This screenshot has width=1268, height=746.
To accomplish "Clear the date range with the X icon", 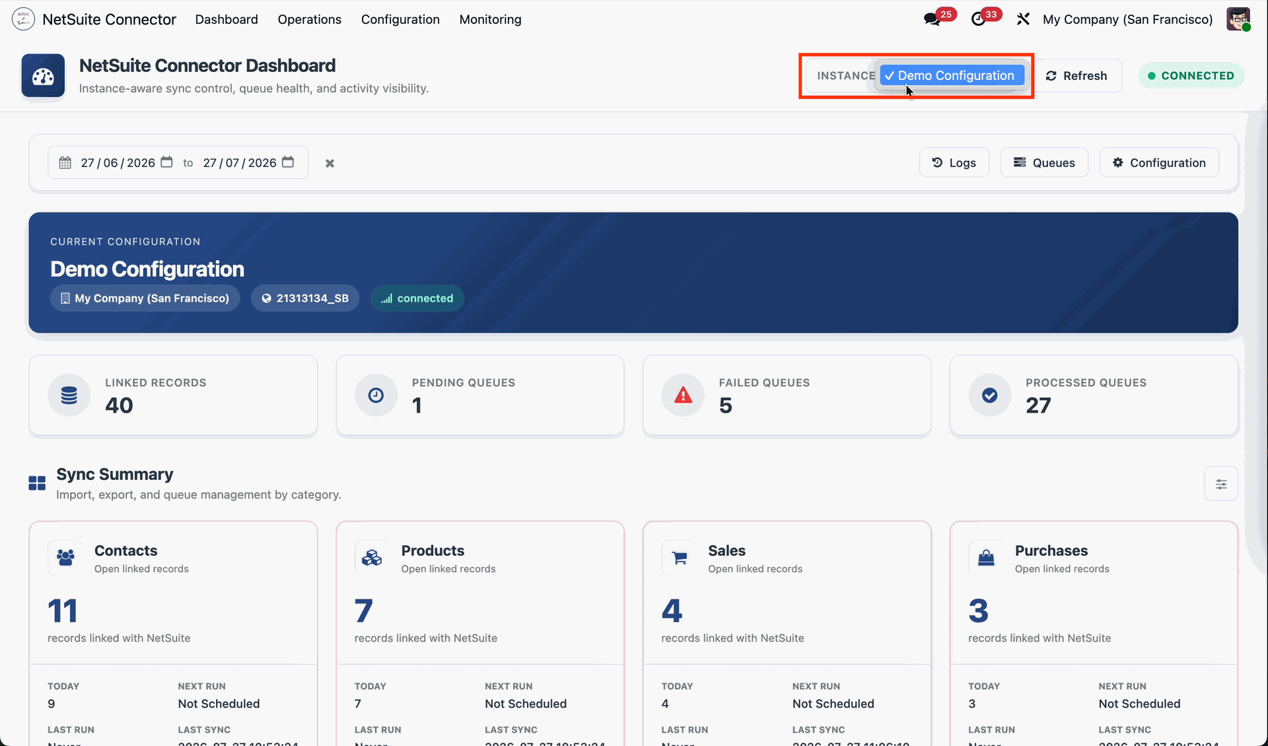I will click(x=330, y=163).
